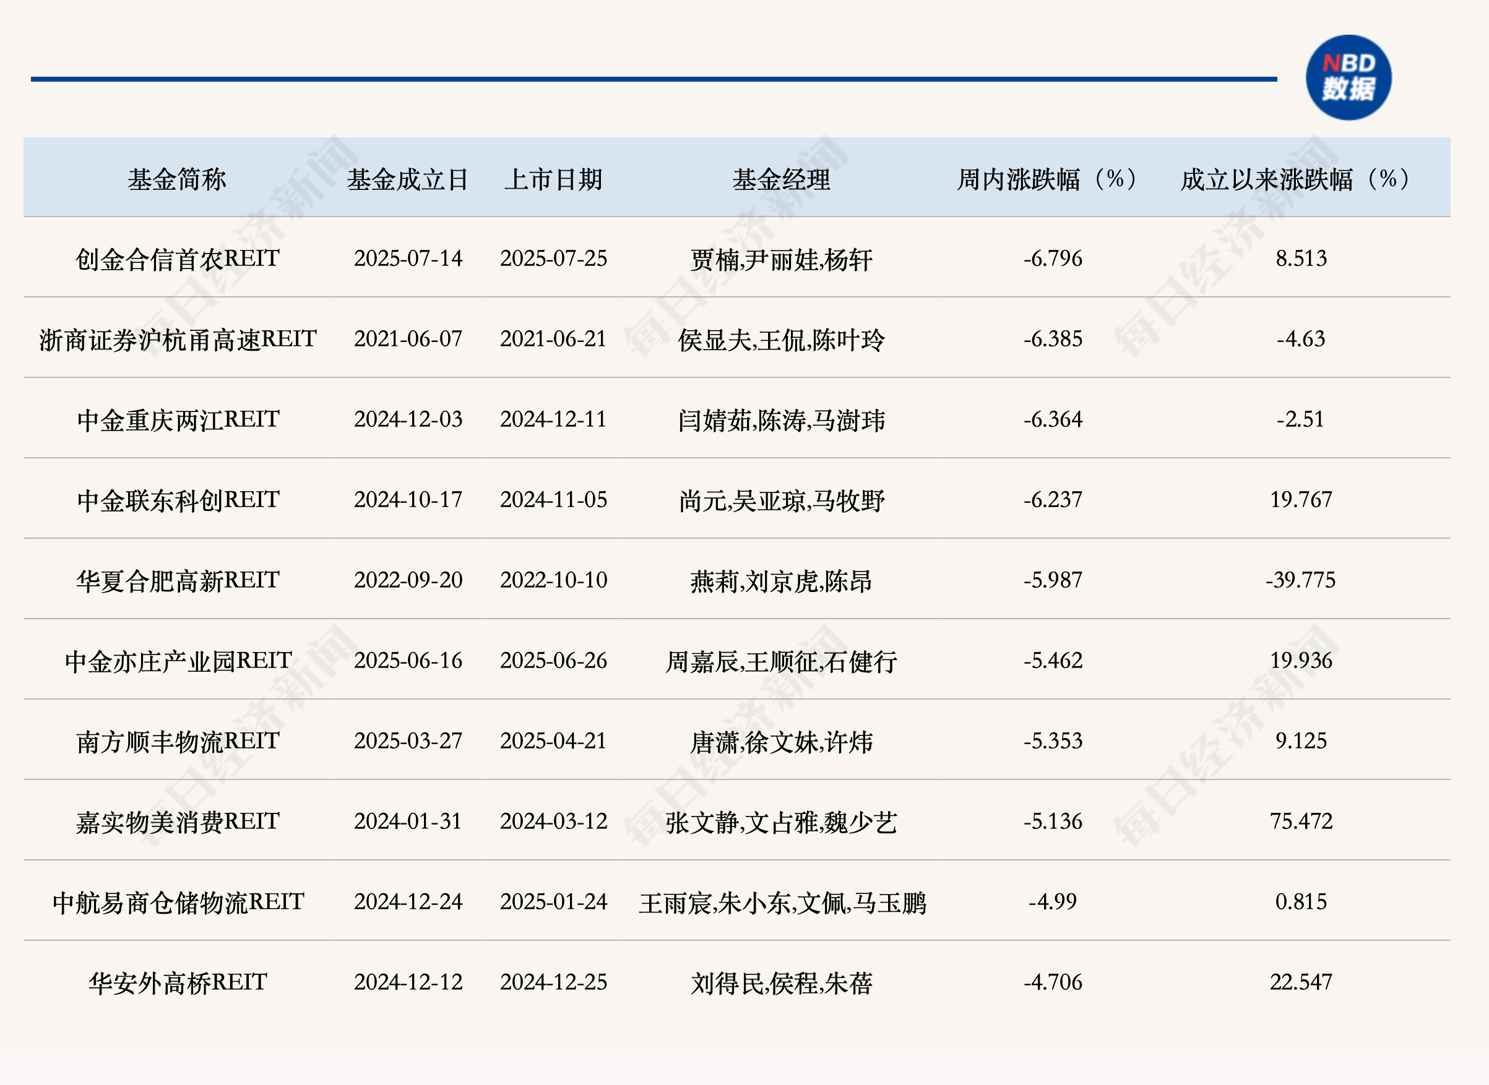Select managers 张文静,文占雅,魏少艺
The width and height of the screenshot is (1489, 1085).
(x=781, y=823)
